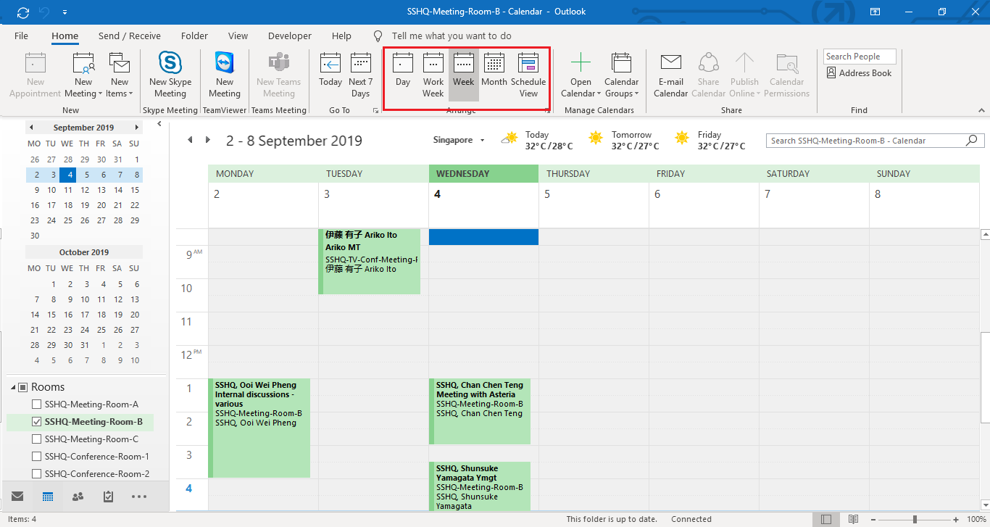Expand the Singapore weather location dropdown

484,141
